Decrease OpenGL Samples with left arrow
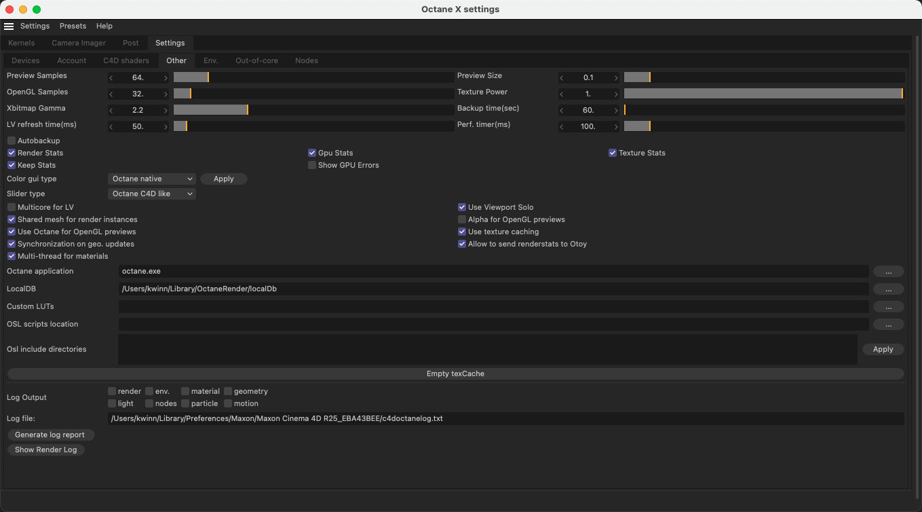Viewport: 922px width, 512px height. (x=111, y=94)
